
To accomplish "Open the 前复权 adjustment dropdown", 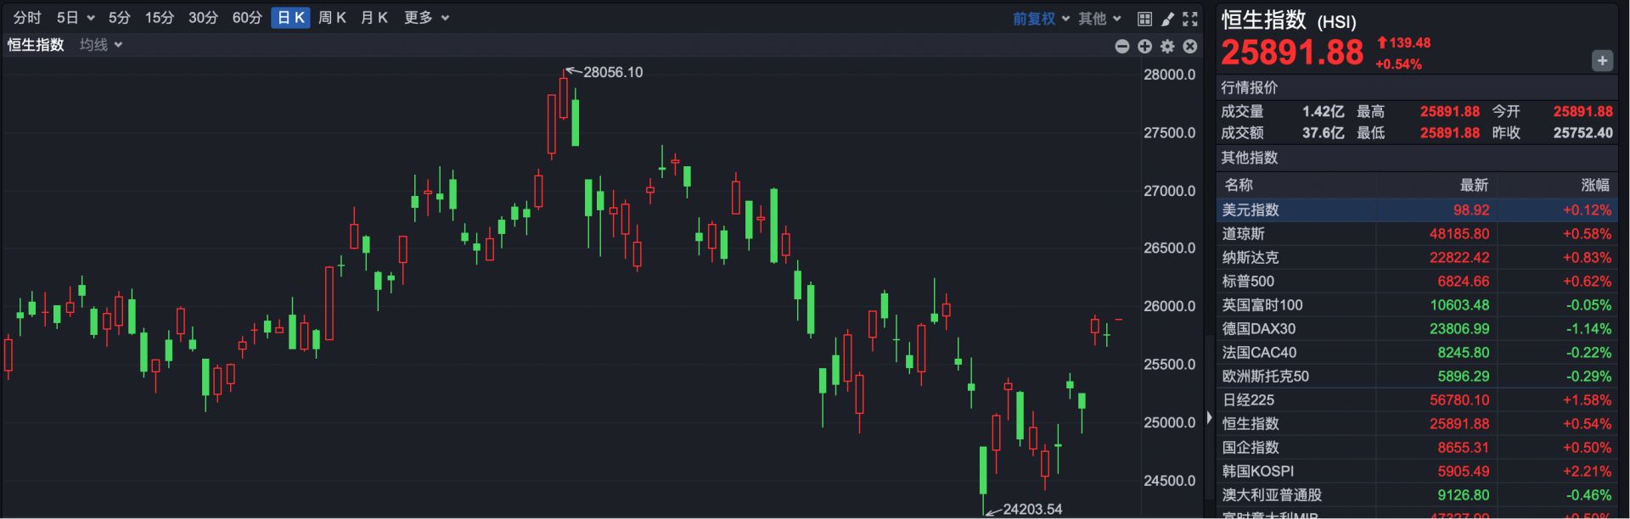I will 1040,19.
